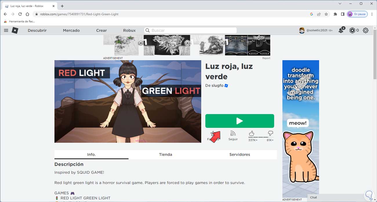Viewport: 377px width, 202px height.
Task: Click the 'Inspired by SQUID GAME!' text
Action: pos(79,172)
